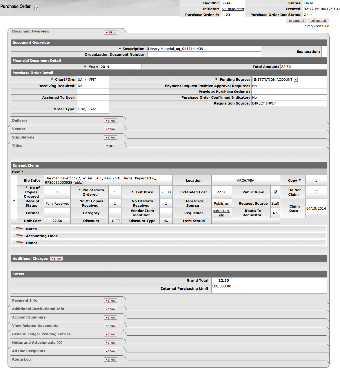Select the Vendor tab label
Image resolution: width=340 pixels, height=369 pixels.
pos(19,129)
